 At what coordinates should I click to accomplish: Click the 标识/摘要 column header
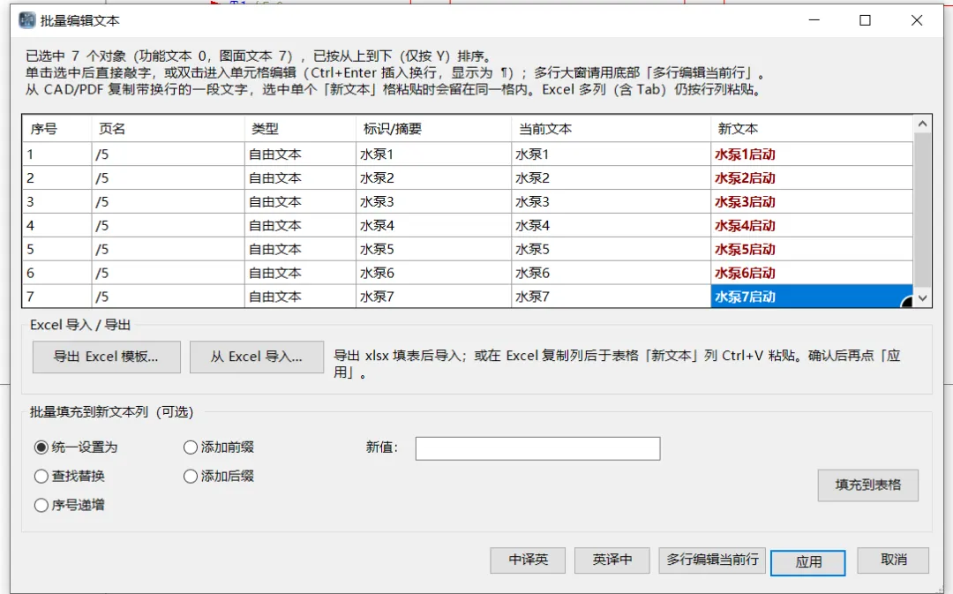[433, 129]
